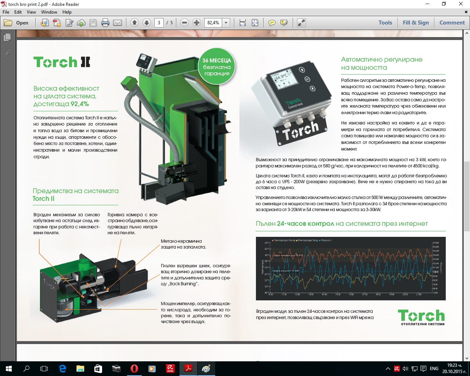Screen dimensions: 470x376
Task: Click the Zoom out minus icon
Action: pos(185,23)
